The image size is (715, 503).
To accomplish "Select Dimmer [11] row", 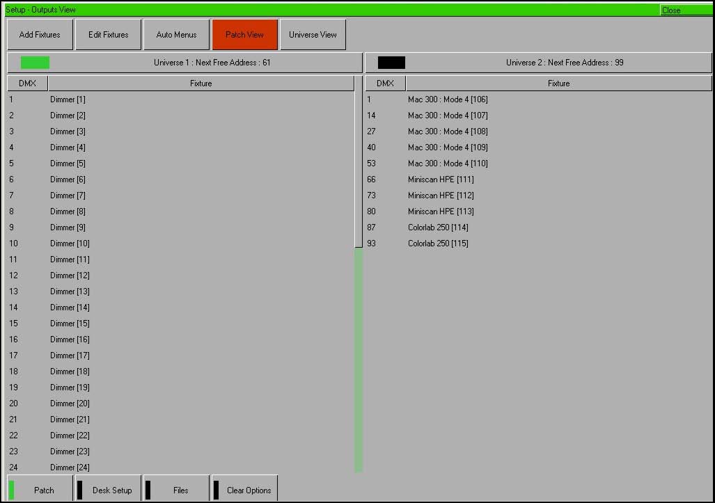I will [x=180, y=260].
